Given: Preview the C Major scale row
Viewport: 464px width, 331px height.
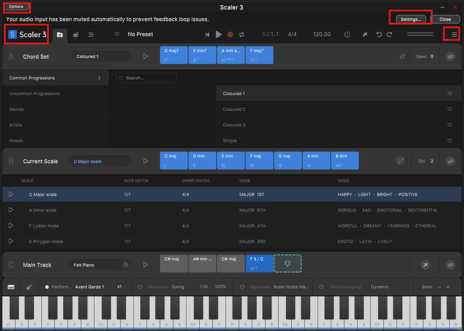Looking at the screenshot, I should 11,195.
